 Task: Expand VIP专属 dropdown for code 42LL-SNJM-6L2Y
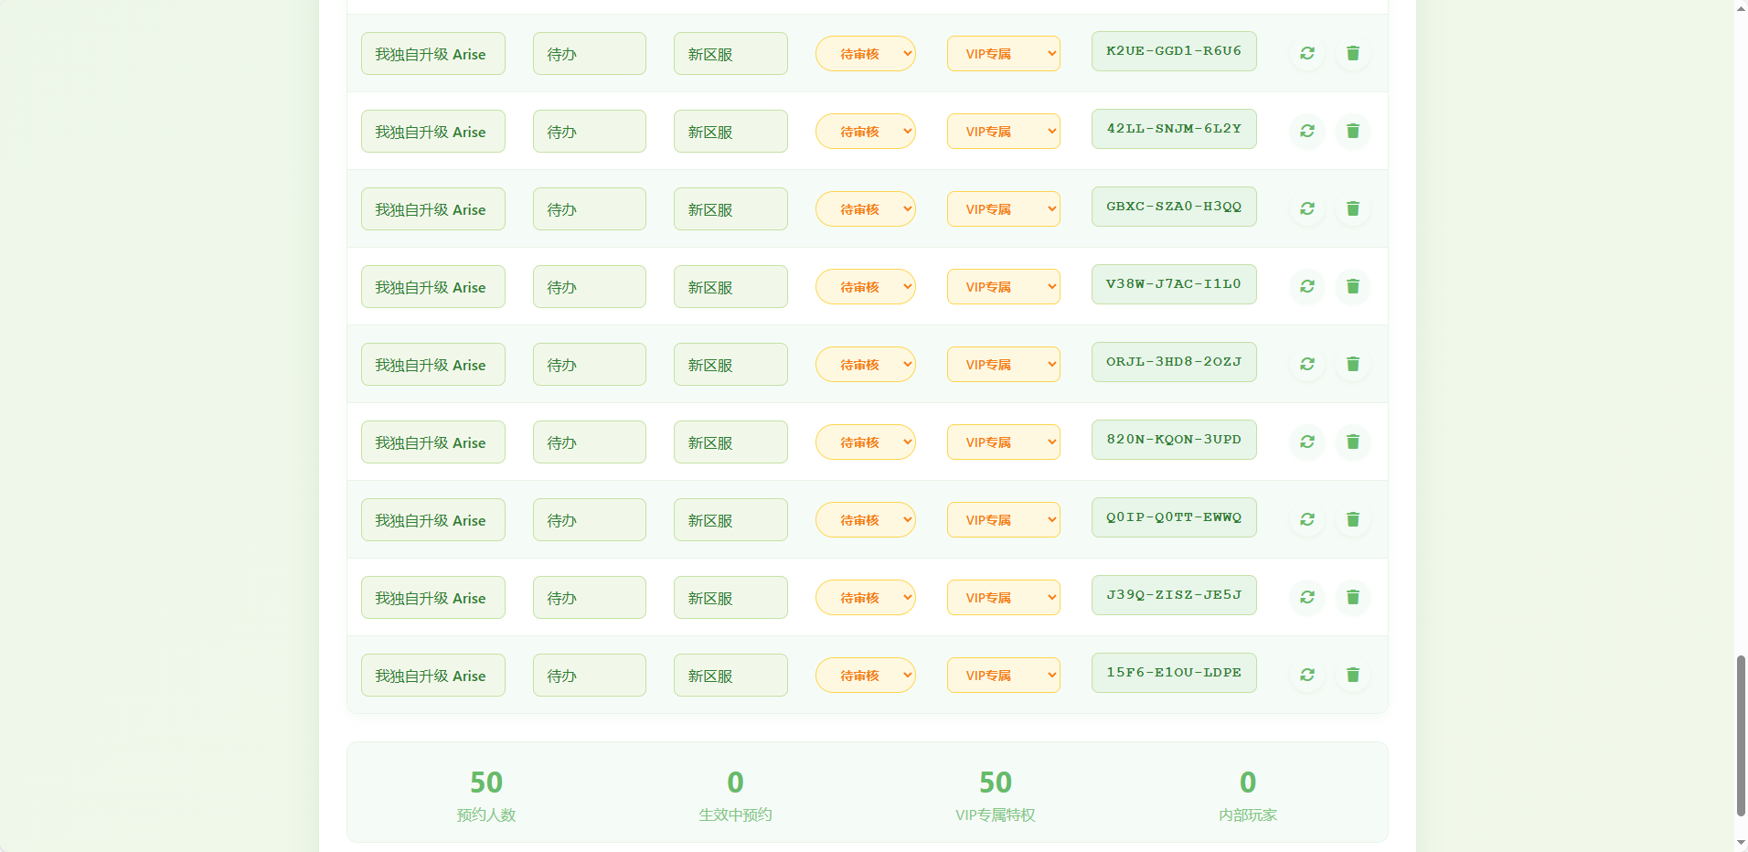[1003, 132]
